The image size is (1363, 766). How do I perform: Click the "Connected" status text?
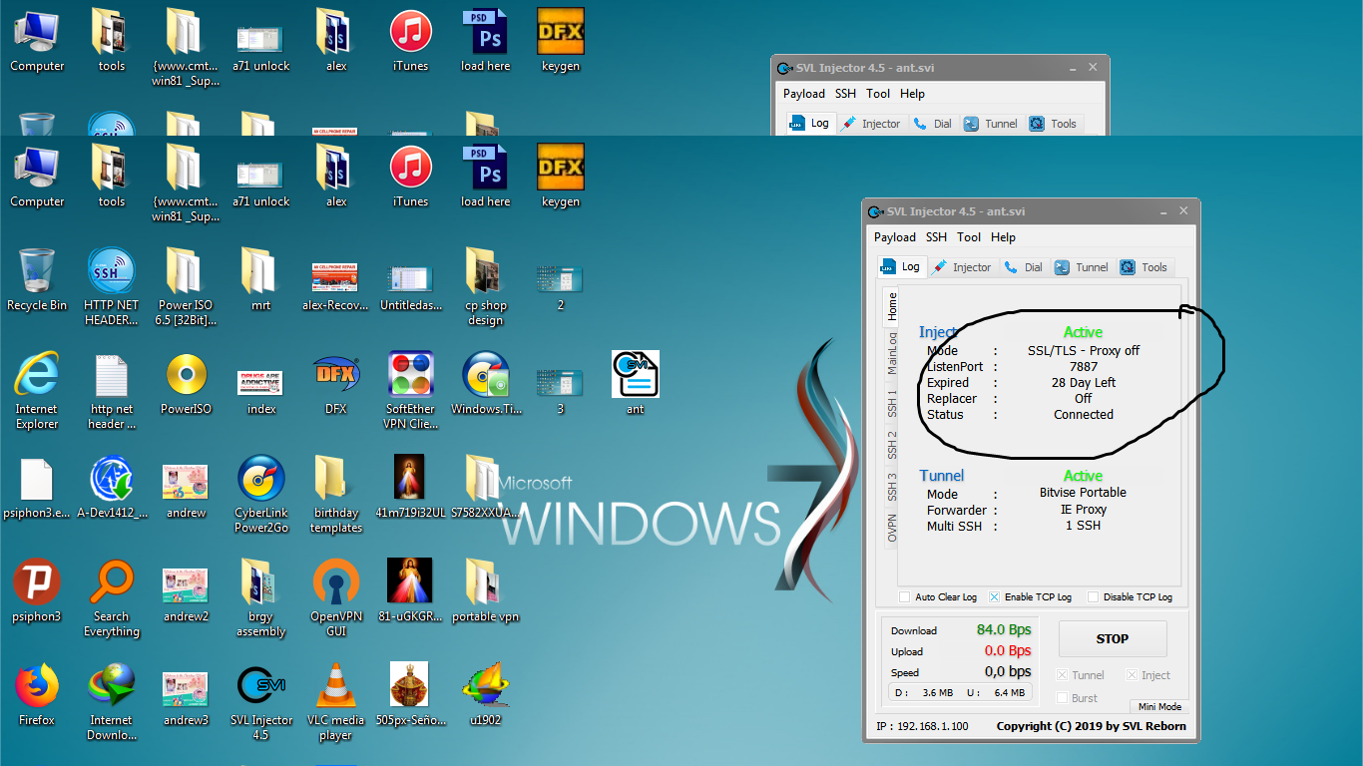coord(1084,414)
